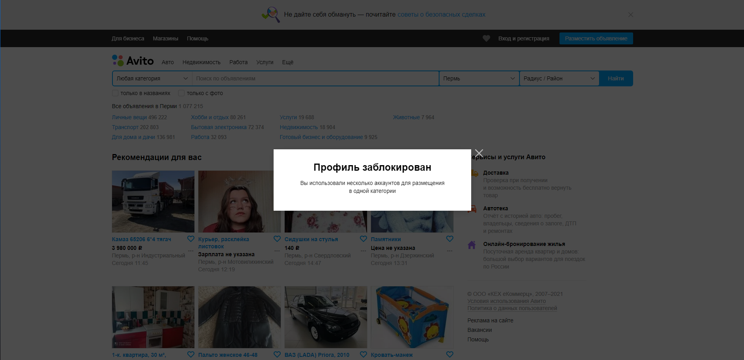Click the magnifier icon in the safety banner
This screenshot has height=360, width=744.
coord(271,14)
